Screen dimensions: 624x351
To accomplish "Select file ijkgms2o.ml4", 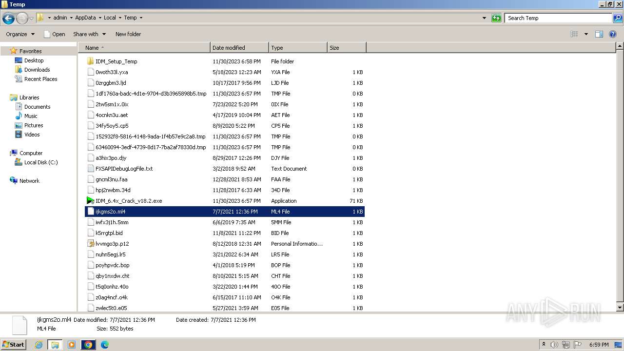I will pyautogui.click(x=225, y=212).
